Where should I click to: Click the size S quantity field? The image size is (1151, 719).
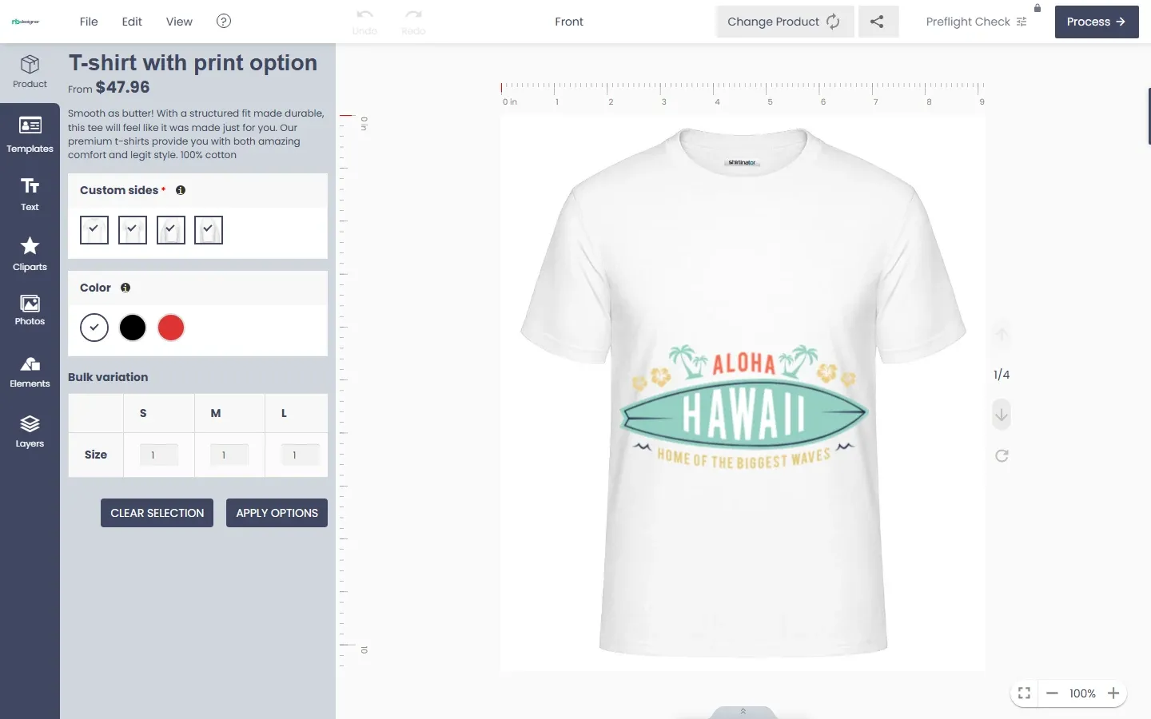click(x=159, y=455)
